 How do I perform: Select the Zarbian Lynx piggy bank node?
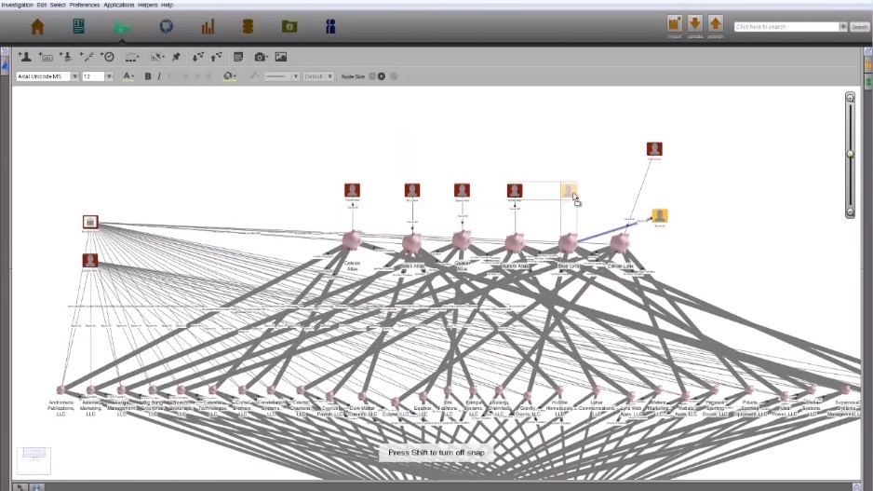[620, 242]
